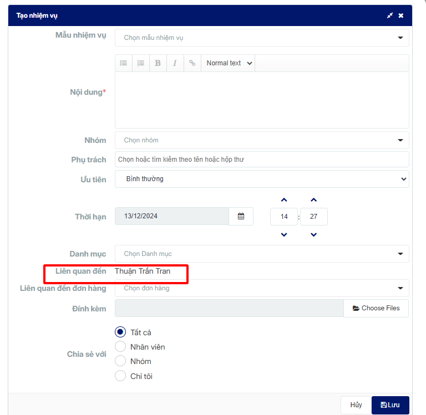Toggle bold formatting
Image resolution: width=426 pixels, height=415 pixels.
click(158, 63)
